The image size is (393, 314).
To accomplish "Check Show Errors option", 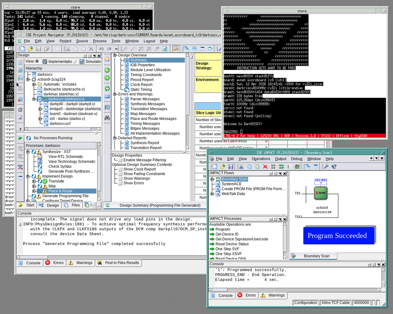I will pyautogui.click(x=120, y=183).
